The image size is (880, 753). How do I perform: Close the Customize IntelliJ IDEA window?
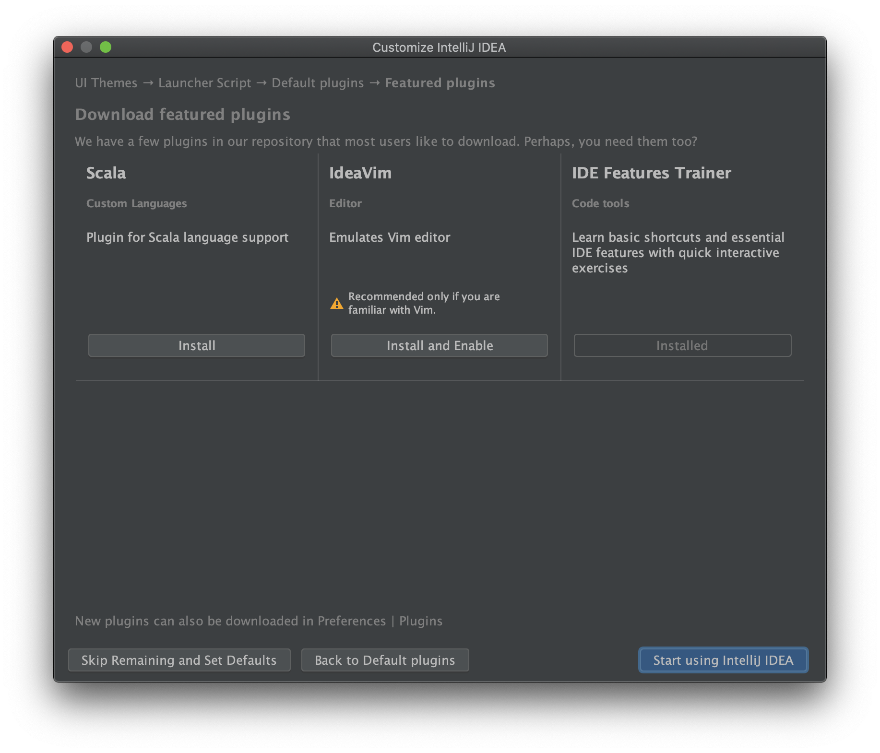coord(67,47)
